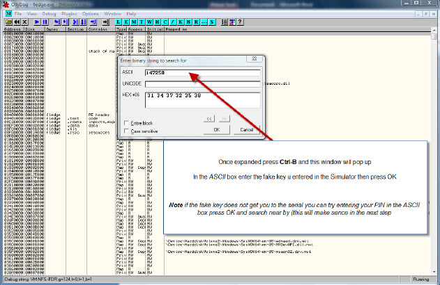Open Handles window with H button
The height and width of the screenshot is (285, 440).
coord(158,22)
